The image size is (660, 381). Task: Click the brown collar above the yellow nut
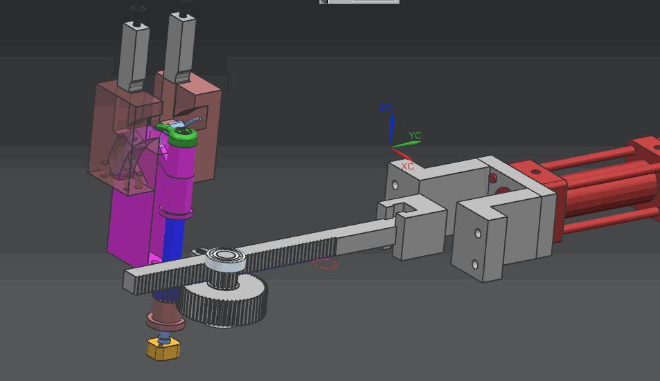(x=165, y=316)
